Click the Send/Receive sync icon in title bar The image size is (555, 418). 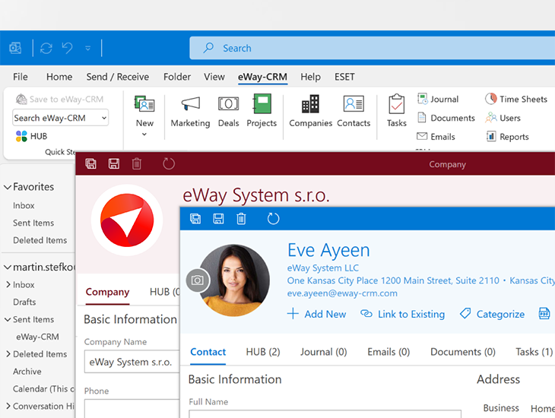click(x=46, y=48)
